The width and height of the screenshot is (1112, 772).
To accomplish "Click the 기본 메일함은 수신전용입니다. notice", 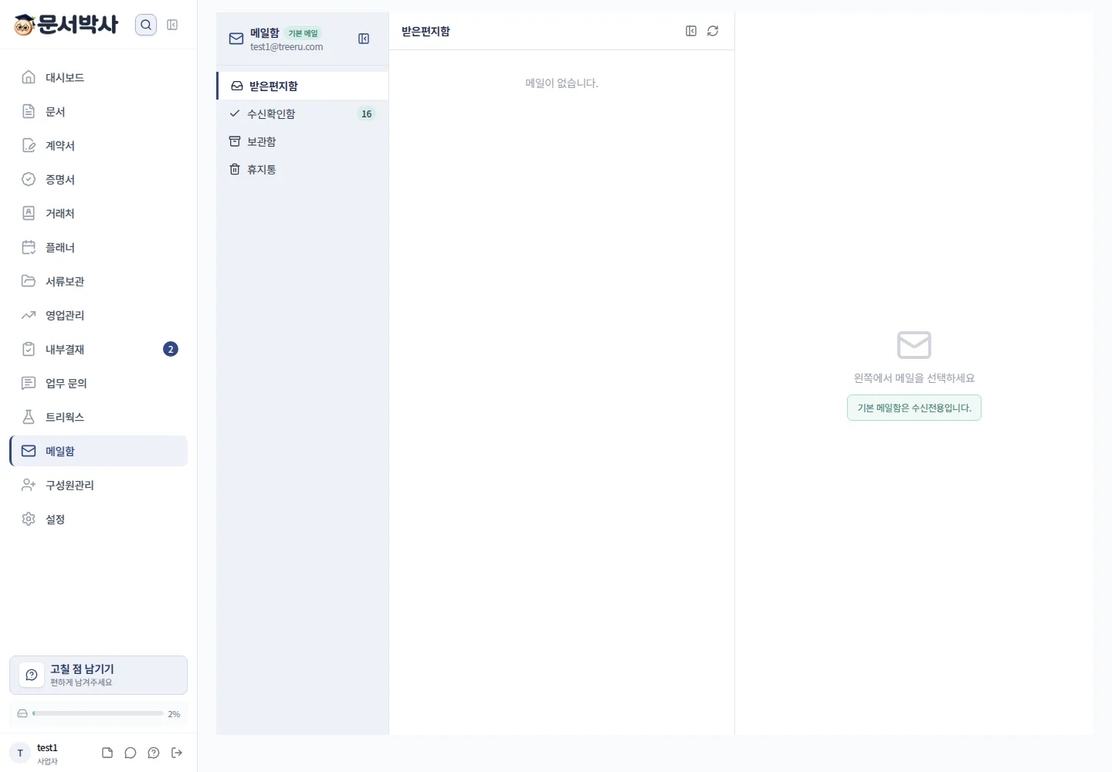I will pyautogui.click(x=914, y=408).
